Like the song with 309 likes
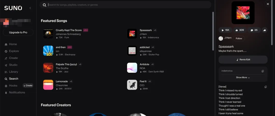This screenshot has width=275, height=116. (240, 30)
